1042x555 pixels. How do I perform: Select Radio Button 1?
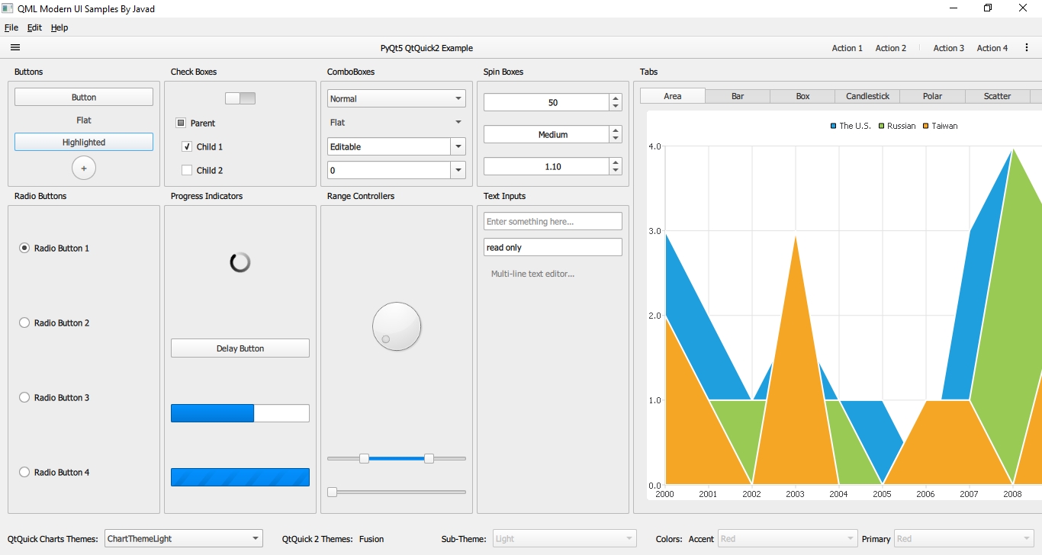tap(24, 248)
